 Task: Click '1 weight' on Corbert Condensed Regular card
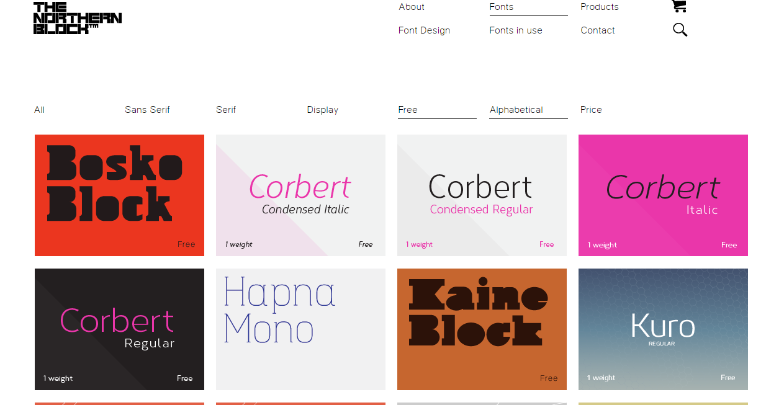pos(420,244)
